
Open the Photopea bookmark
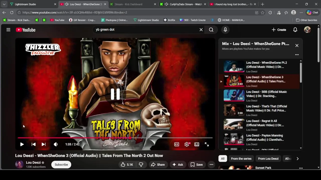(x=114, y=20)
